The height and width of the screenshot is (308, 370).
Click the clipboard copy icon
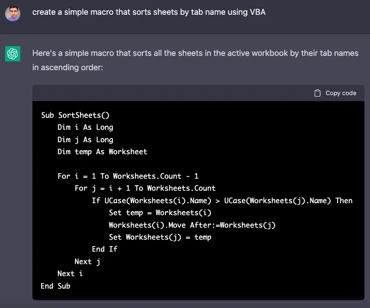(317, 93)
